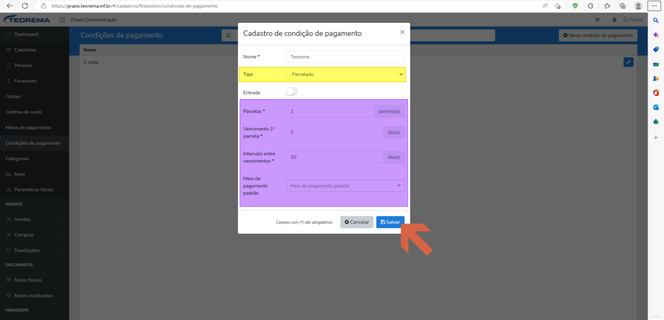This screenshot has width=664, height=320.
Task: Add a sidebar app with plus icon
Action: pos(656,138)
